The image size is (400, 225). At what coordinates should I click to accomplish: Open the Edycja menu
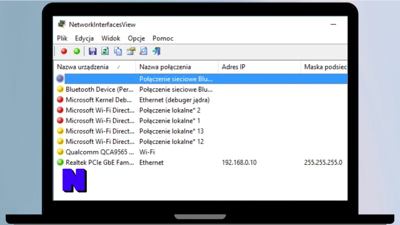84,38
